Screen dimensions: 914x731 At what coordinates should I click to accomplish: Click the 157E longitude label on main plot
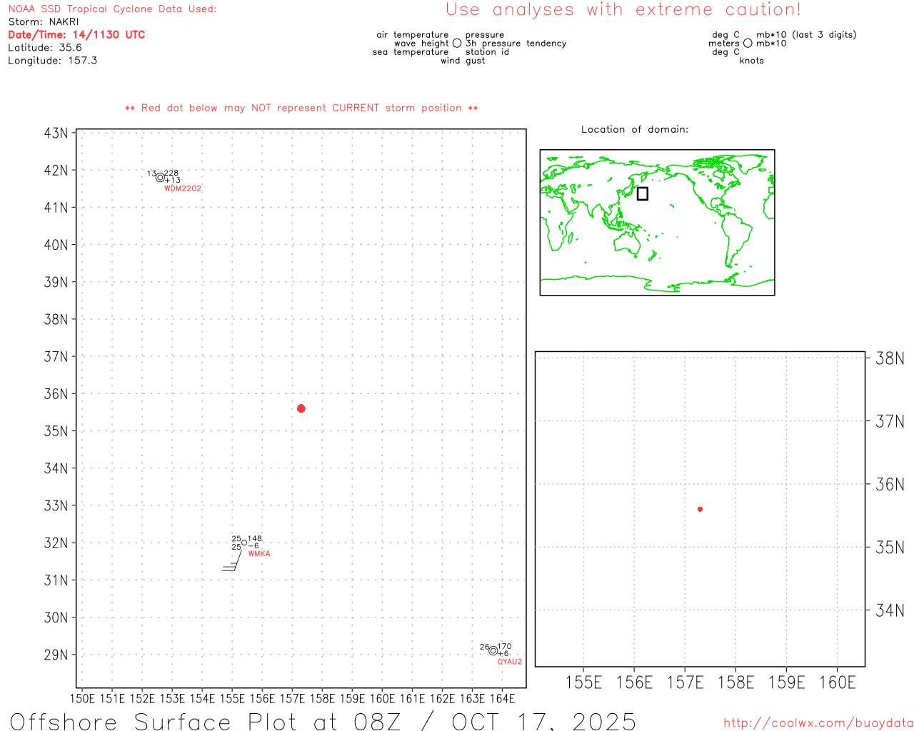point(292,699)
